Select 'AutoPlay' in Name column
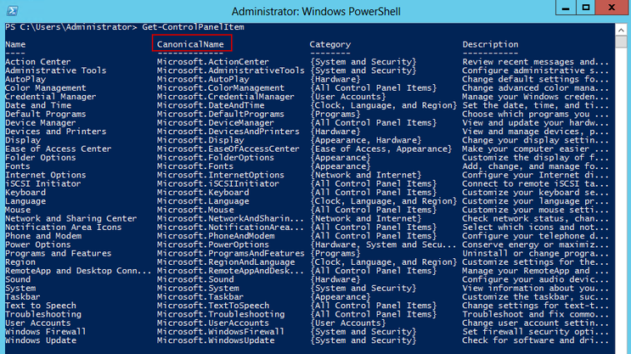 [x=25, y=79]
